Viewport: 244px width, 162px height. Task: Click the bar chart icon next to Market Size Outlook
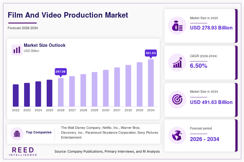click(17, 50)
